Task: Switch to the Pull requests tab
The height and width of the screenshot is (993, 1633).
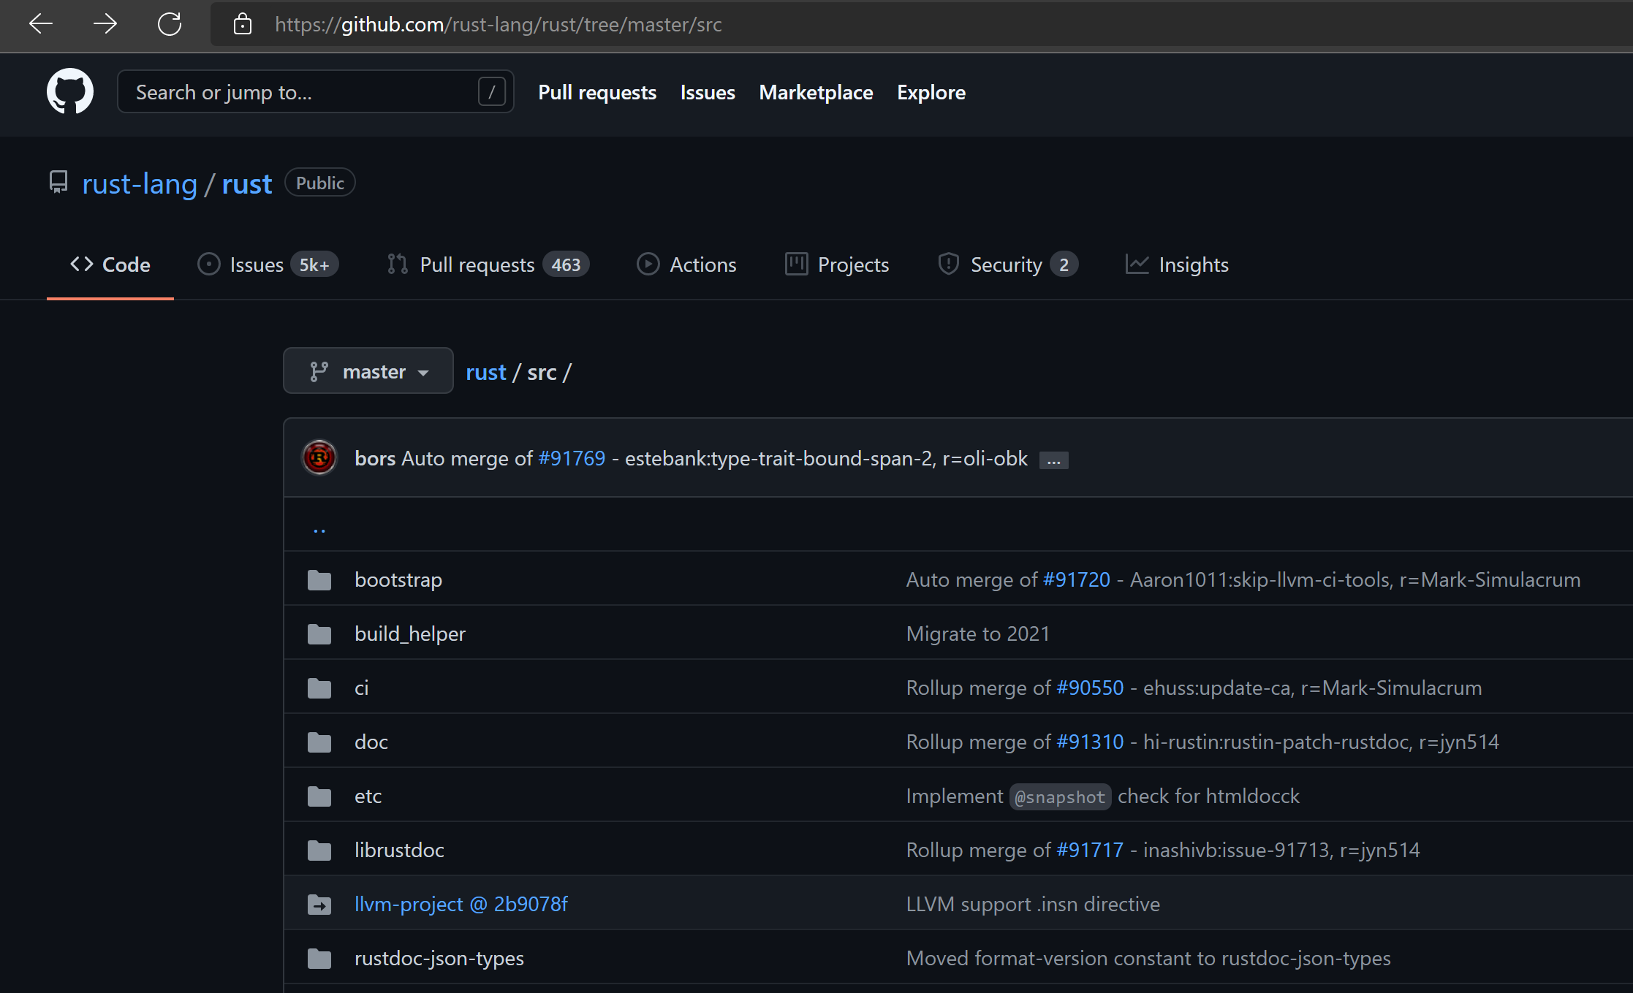Action: pos(596,92)
